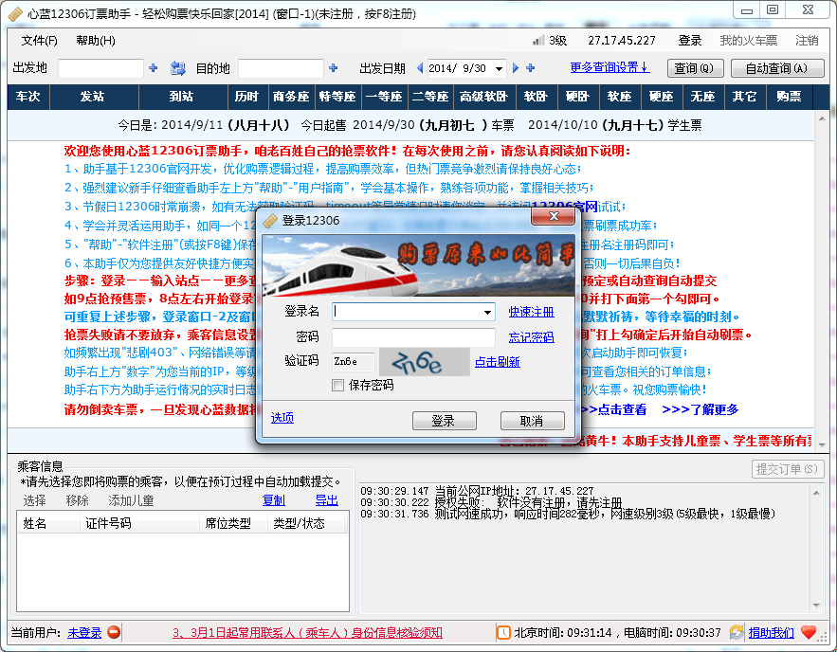This screenshot has width=837, height=652.
Task: Open the 捐助我们 link
Action: click(771, 633)
